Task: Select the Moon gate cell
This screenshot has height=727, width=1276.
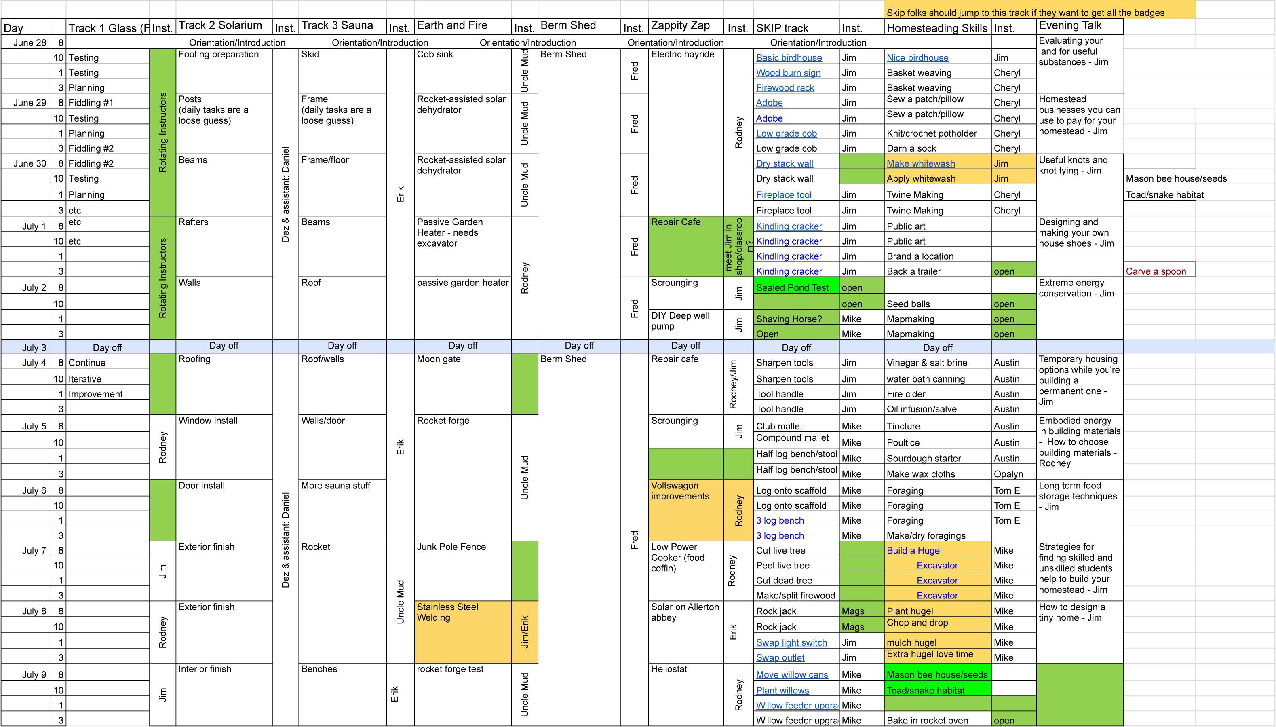Action: [463, 383]
